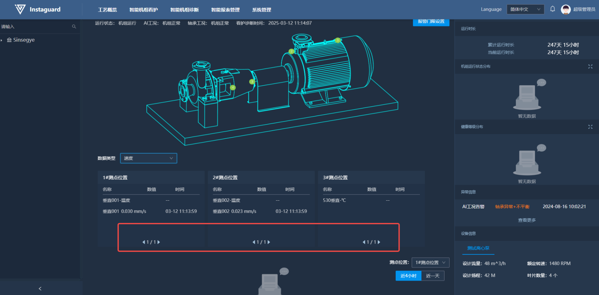Screen dimensions: 599x295
Task: Click measurement point marker 1 on motor
Action: [x=338, y=40]
